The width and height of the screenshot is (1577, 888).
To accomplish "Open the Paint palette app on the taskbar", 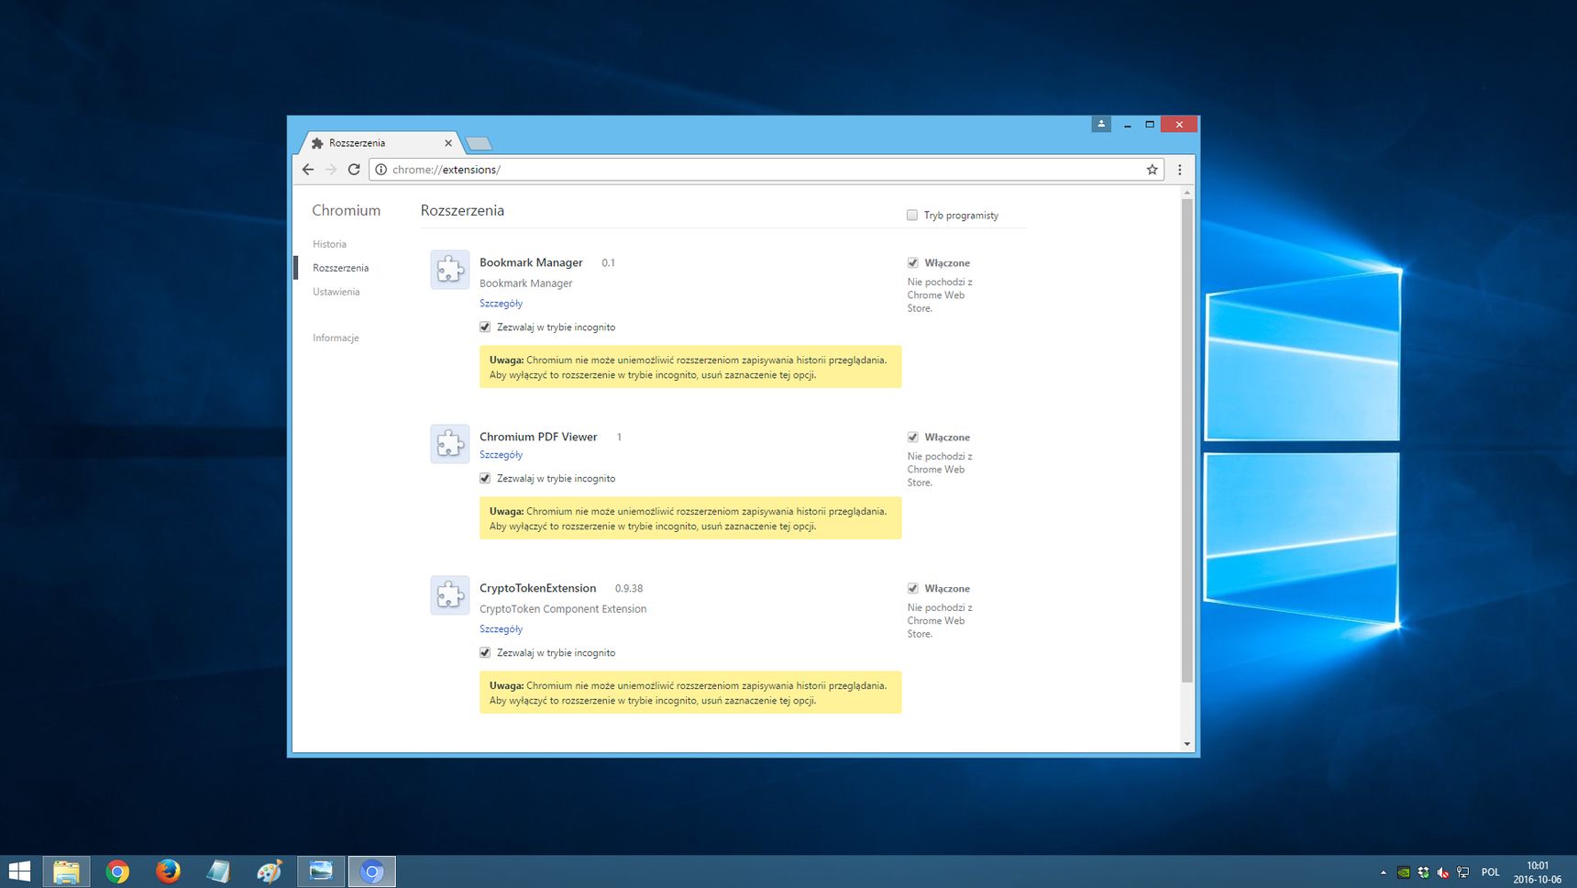I will pos(270,871).
